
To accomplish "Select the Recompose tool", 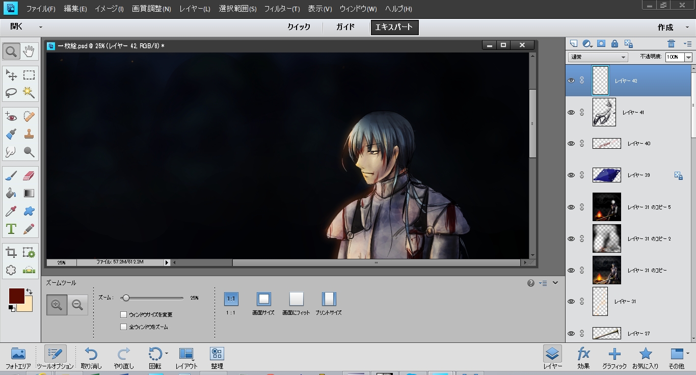I will (x=29, y=253).
